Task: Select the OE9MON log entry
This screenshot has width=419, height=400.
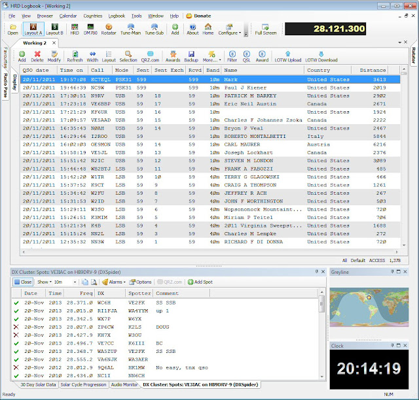Action: (210, 144)
